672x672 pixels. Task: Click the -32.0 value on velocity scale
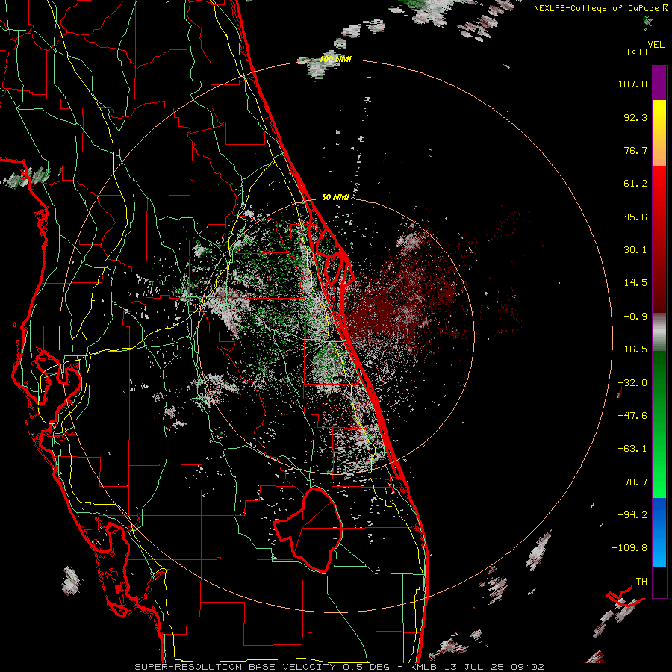tap(632, 383)
